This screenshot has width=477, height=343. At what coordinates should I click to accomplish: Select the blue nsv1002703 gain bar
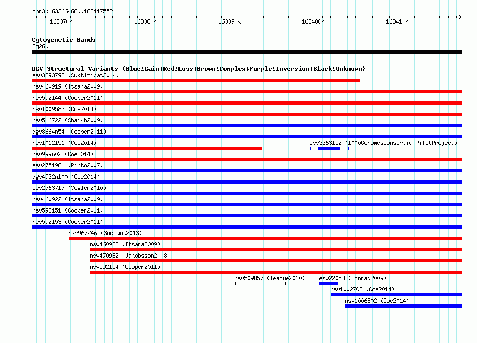pyautogui.click(x=396, y=295)
